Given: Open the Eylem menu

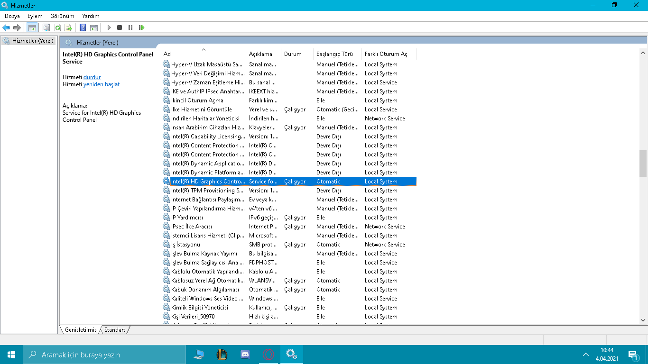Looking at the screenshot, I should pos(35,16).
